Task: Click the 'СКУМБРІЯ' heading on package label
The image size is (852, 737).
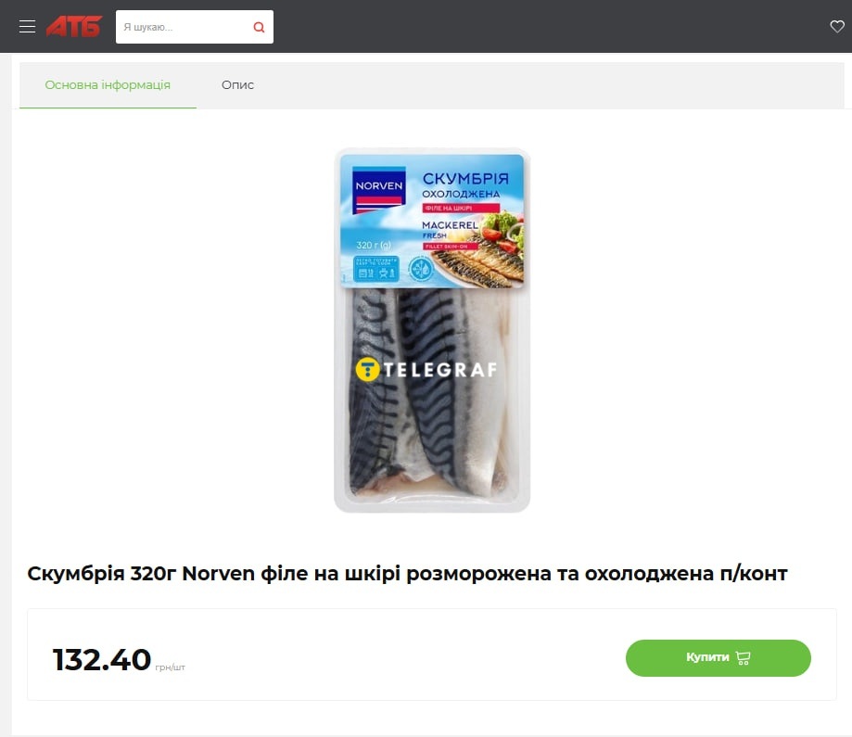Action: (x=465, y=178)
